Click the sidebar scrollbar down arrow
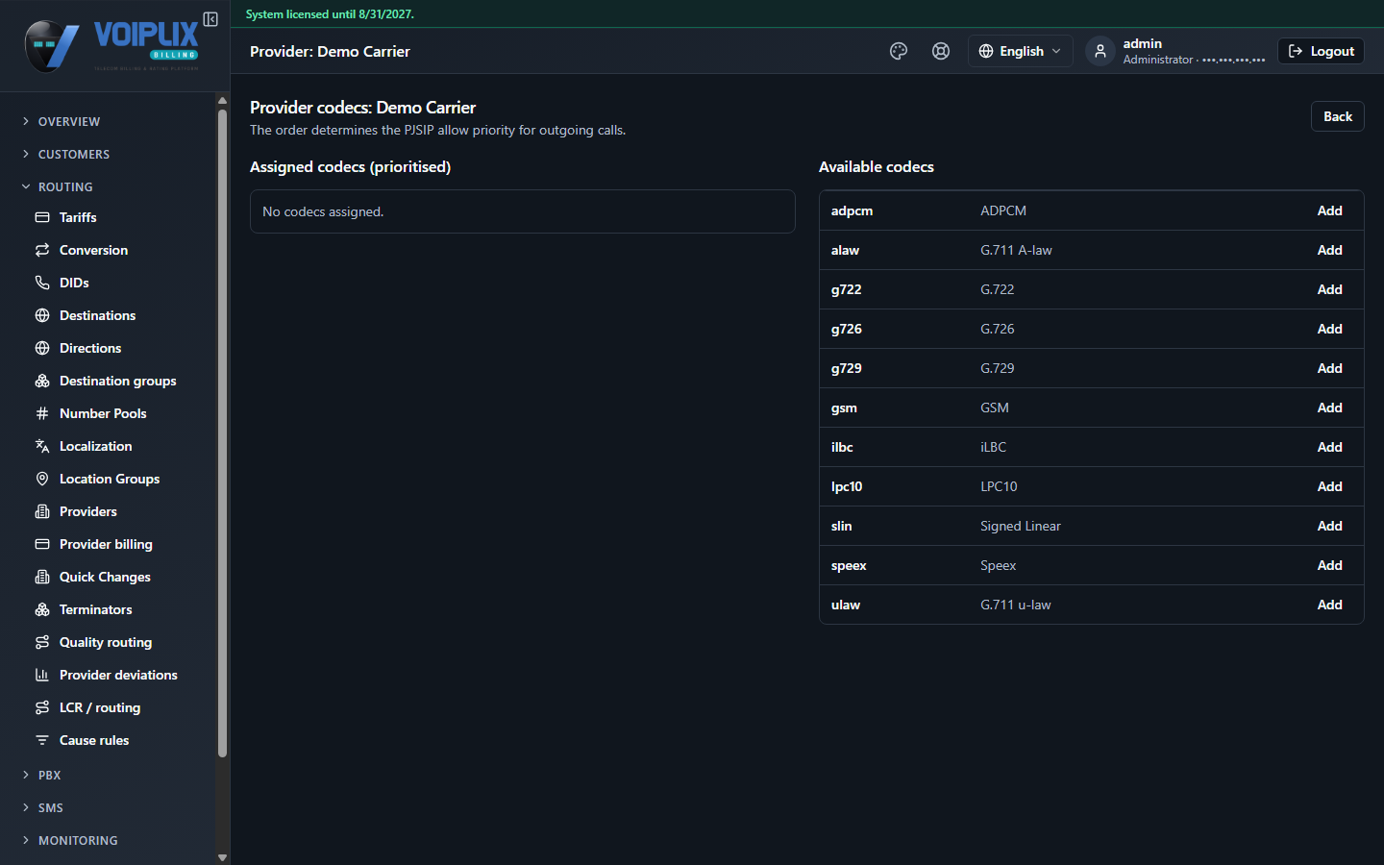1384x865 pixels. tap(222, 857)
